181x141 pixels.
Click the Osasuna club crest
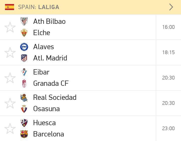(24, 109)
